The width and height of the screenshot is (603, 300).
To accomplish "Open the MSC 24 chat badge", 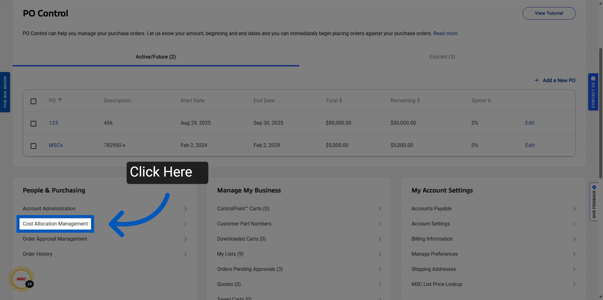I will [x=22, y=279].
